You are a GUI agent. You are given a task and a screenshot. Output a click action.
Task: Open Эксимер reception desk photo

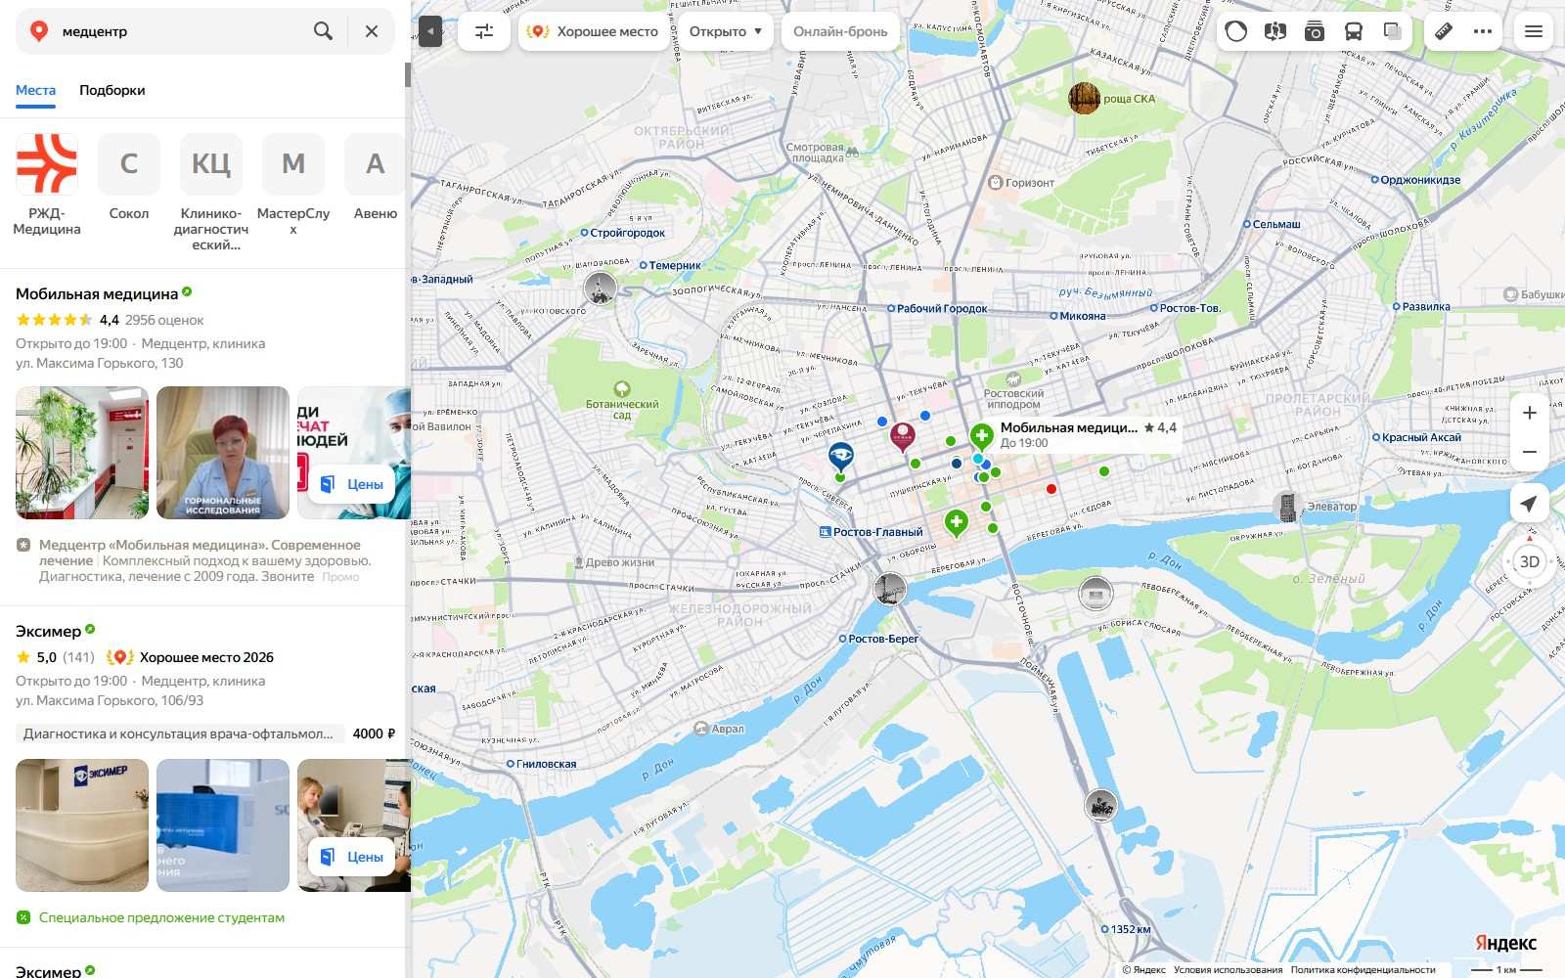tap(82, 825)
